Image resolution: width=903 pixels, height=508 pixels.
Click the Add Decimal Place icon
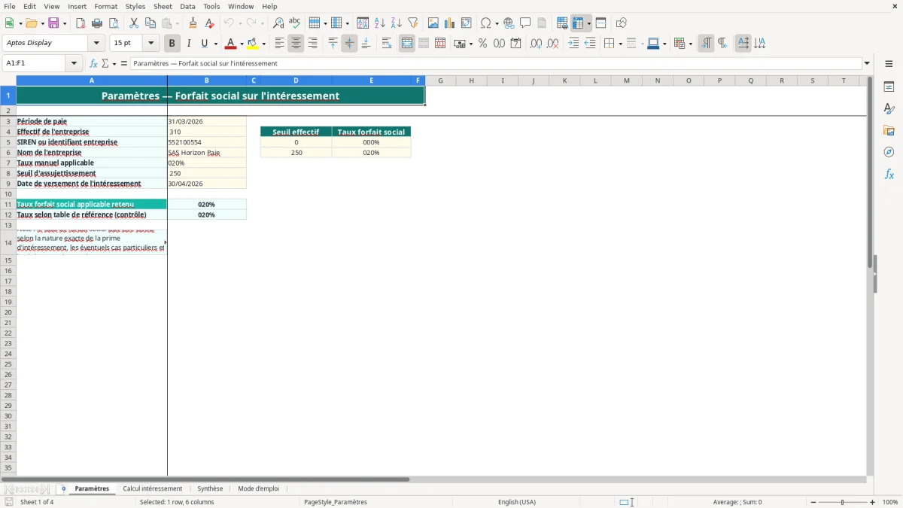point(536,44)
